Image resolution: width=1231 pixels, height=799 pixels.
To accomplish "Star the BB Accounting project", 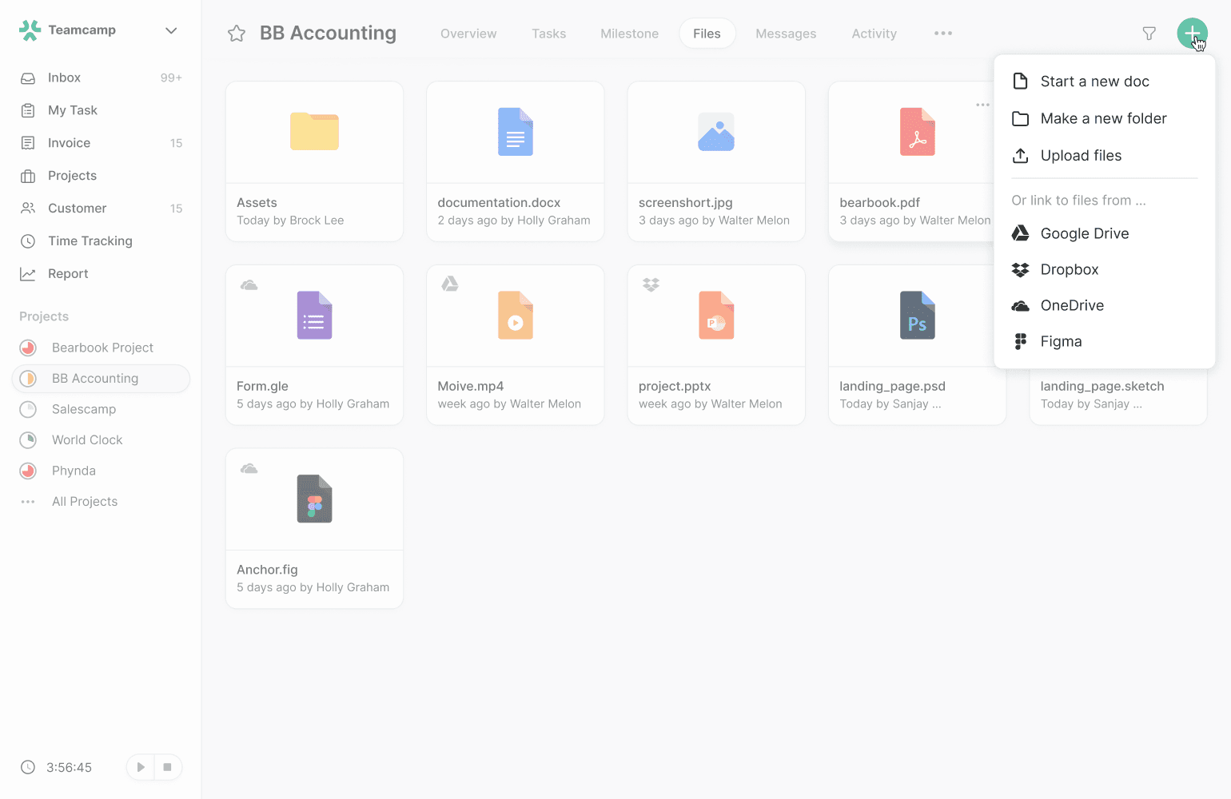I will [x=237, y=34].
